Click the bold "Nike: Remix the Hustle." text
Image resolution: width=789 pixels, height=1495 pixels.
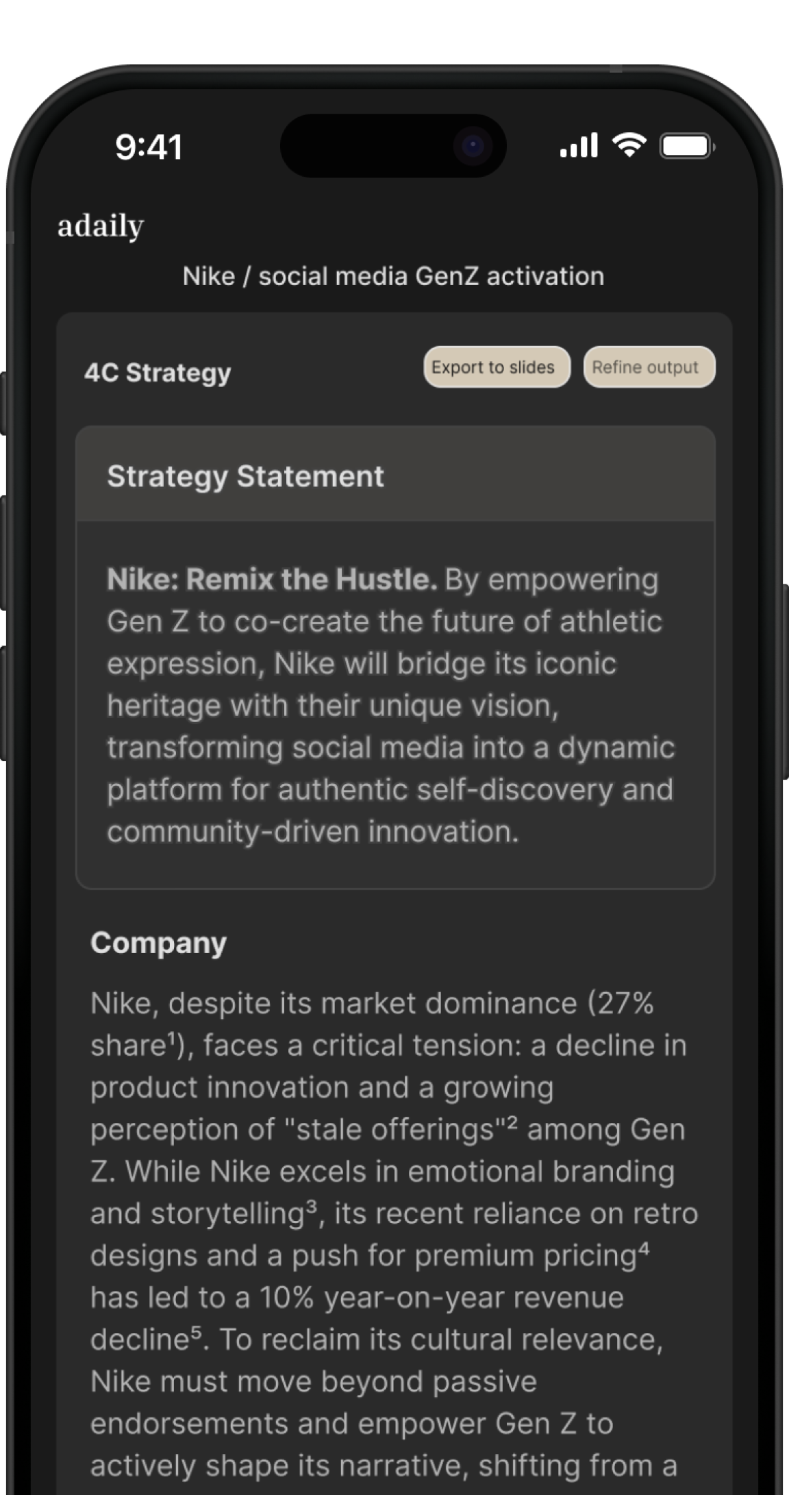pos(272,580)
